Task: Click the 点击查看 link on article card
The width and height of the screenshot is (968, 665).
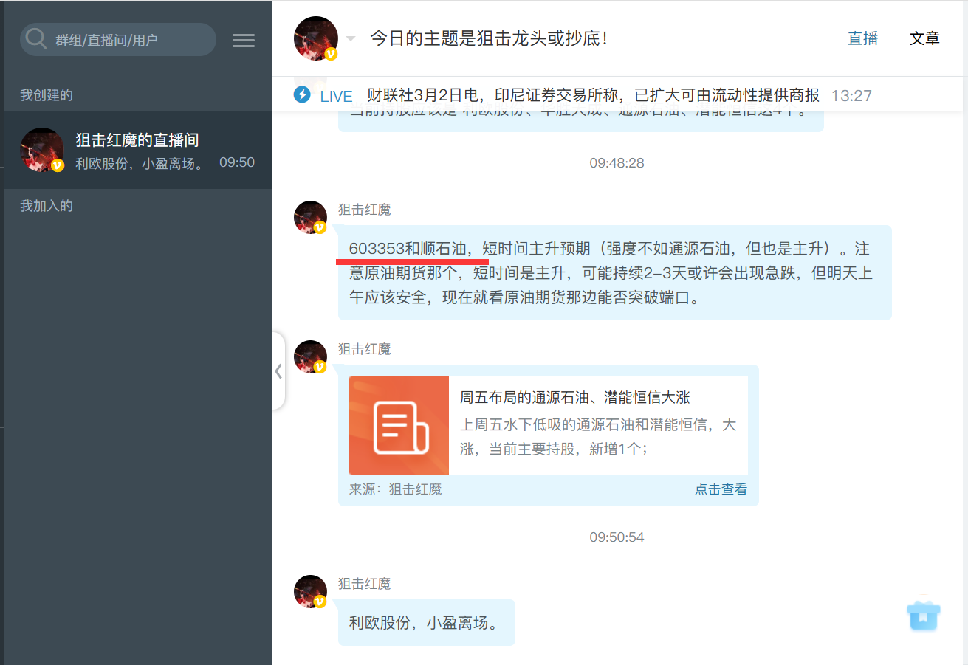Action: coord(721,489)
